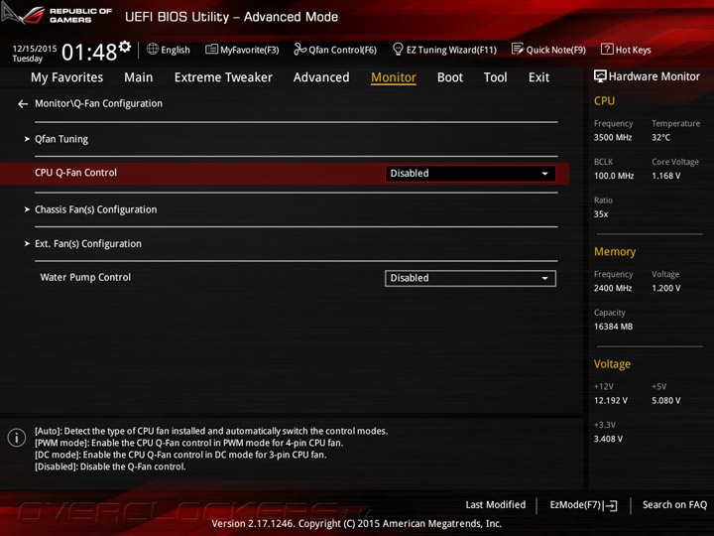The image size is (714, 536).
Task: Open Qfan Control(F6) fan icon
Action: point(299,50)
